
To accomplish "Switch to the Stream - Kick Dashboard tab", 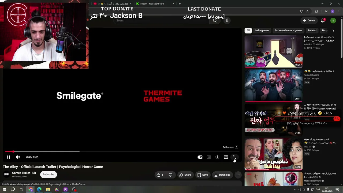I will (x=152, y=4).
